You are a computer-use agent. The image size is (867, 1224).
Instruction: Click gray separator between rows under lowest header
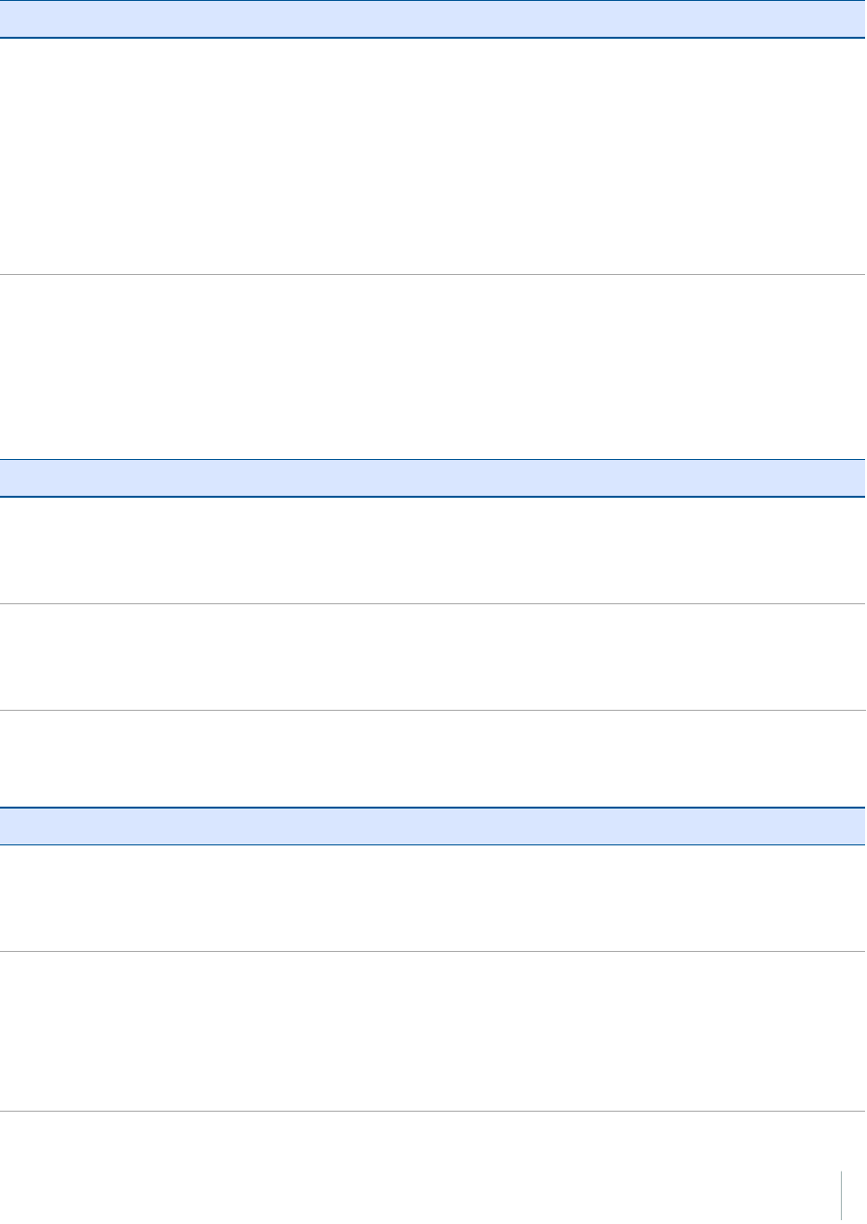point(433,952)
